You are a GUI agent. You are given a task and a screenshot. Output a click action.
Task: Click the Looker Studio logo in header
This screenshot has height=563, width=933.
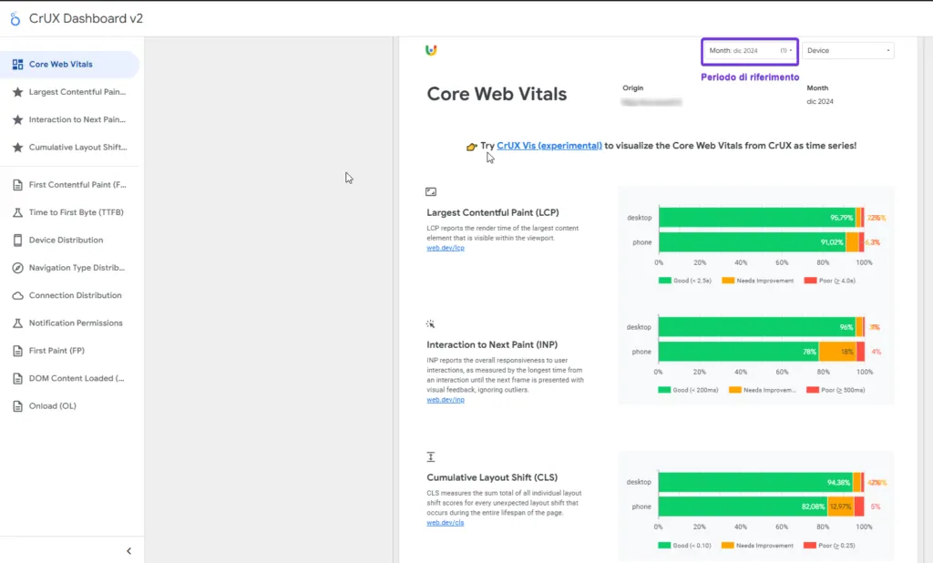point(15,18)
